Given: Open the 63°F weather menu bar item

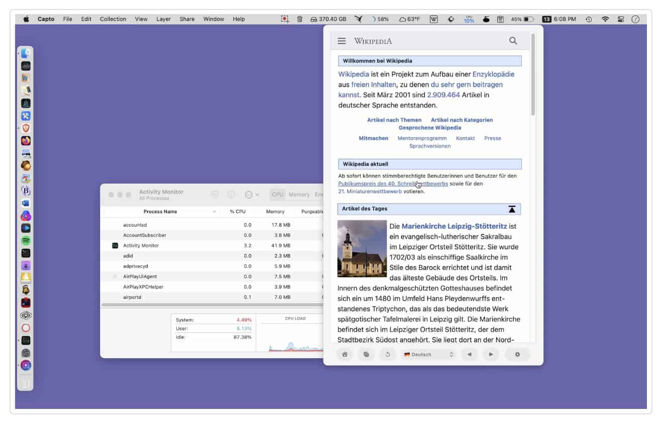Looking at the screenshot, I should (409, 19).
